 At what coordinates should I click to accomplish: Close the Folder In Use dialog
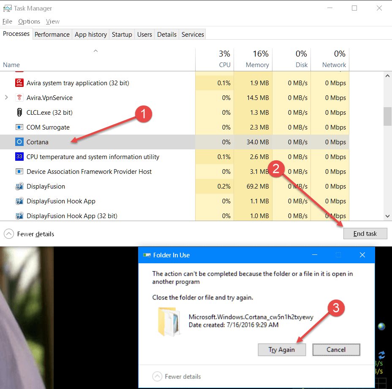(x=362, y=255)
